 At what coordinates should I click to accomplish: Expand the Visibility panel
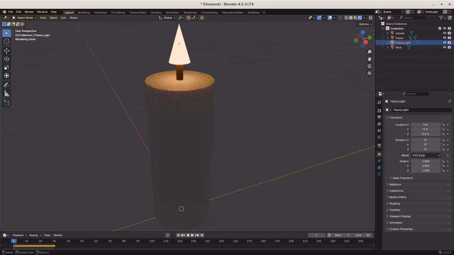395,210
